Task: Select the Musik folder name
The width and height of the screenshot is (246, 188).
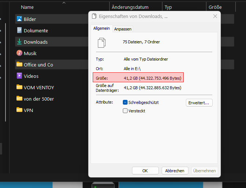Action: click(x=30, y=53)
